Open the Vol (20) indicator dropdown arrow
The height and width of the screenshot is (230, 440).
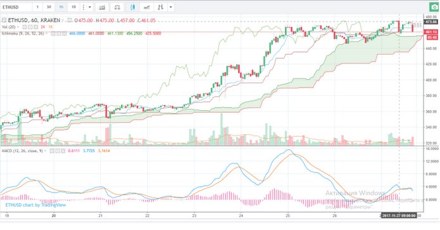tap(18, 27)
